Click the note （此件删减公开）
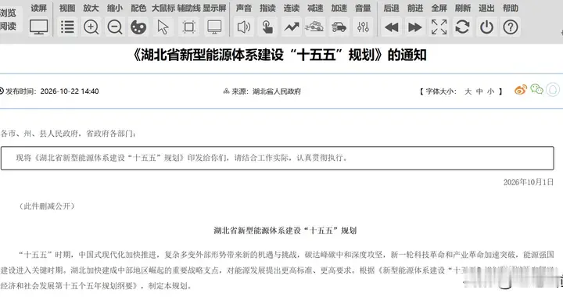This screenshot has width=563, height=297. (47, 206)
